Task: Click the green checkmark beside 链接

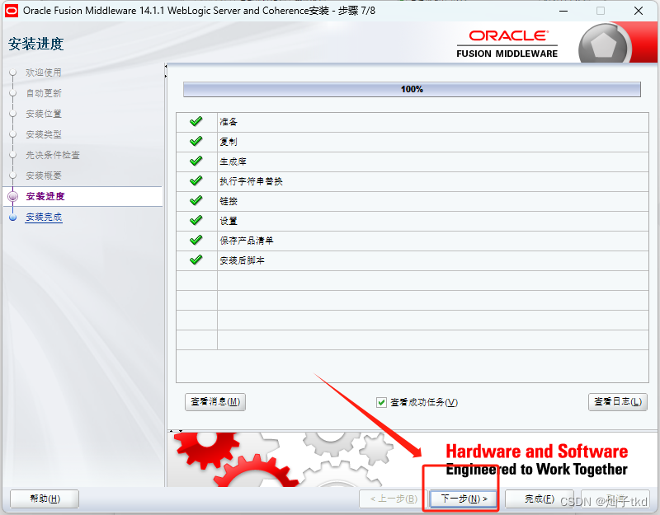Action: (x=196, y=200)
